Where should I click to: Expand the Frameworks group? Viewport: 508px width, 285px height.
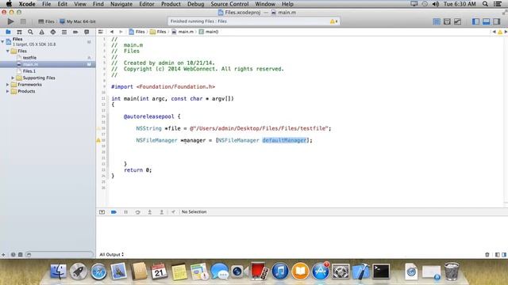pyautogui.click(x=8, y=85)
